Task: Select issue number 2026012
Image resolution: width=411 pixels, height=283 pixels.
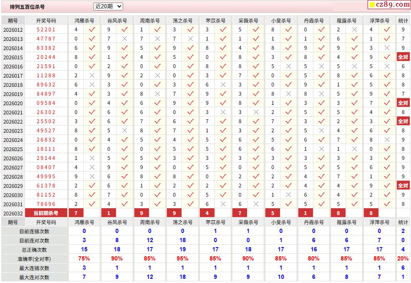Action: point(13,30)
